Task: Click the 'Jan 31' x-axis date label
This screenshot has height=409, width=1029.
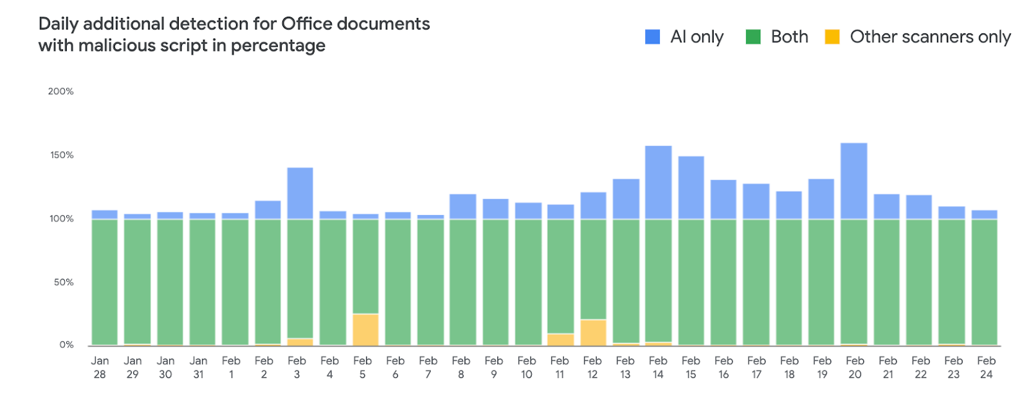Action: [x=198, y=367]
